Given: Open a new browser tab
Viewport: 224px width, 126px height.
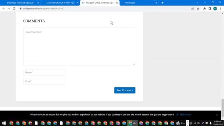Looking at the screenshot, I should click(x=162, y=3).
